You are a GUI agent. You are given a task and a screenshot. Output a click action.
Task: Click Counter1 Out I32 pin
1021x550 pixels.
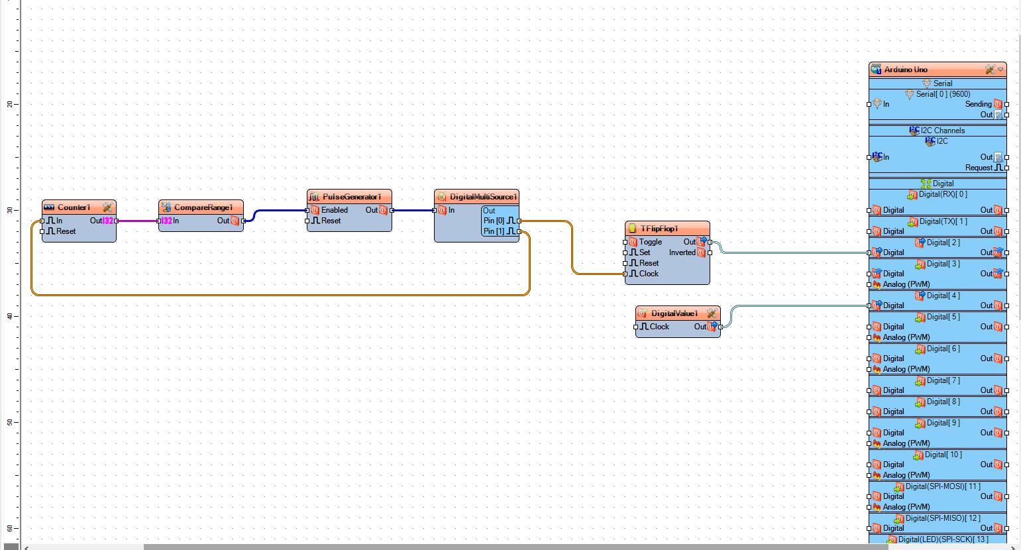(x=116, y=221)
